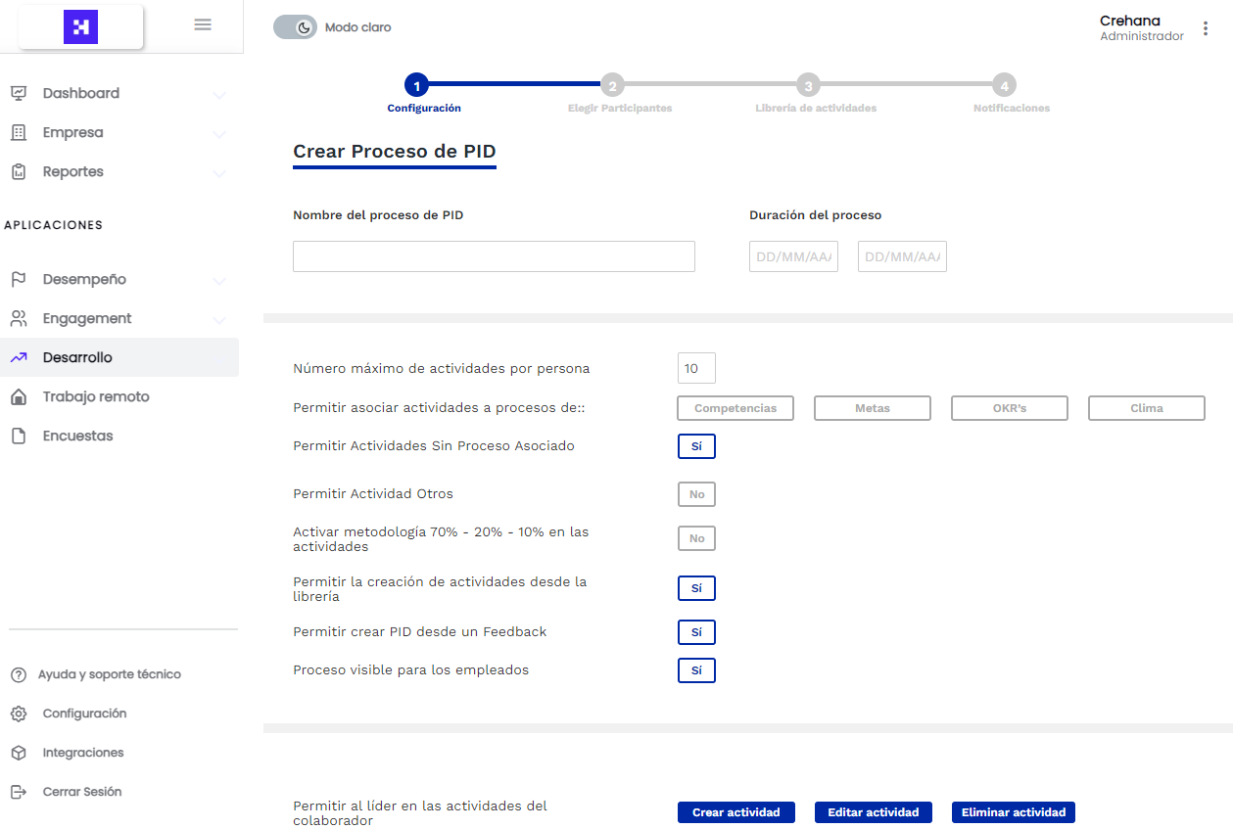Click the Nombre del proceso input field

(494, 255)
